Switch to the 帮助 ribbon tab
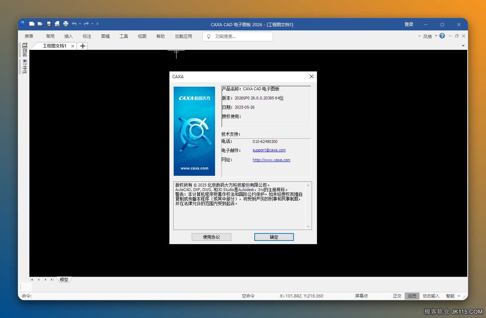 (x=161, y=36)
